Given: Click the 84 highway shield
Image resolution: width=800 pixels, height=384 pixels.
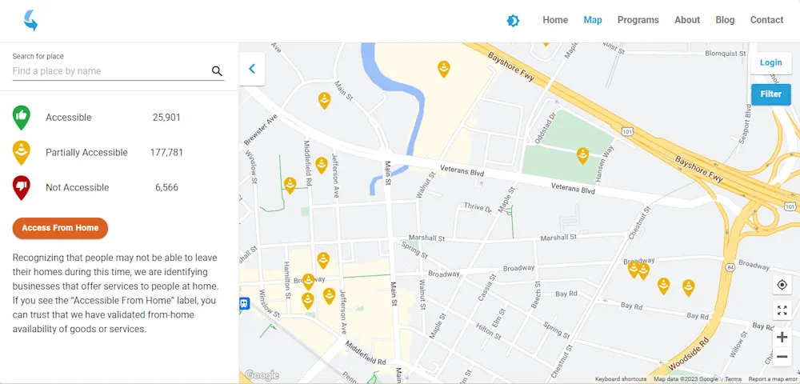Looking at the screenshot, I should pyautogui.click(x=731, y=267).
